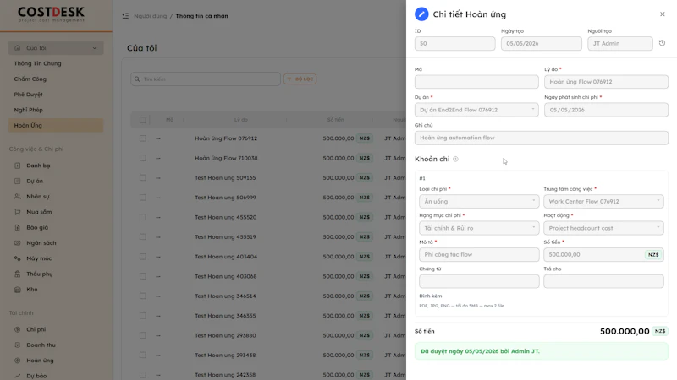This screenshot has width=677, height=380.
Task: Click the Tìm kiếm search field
Action: click(206, 79)
